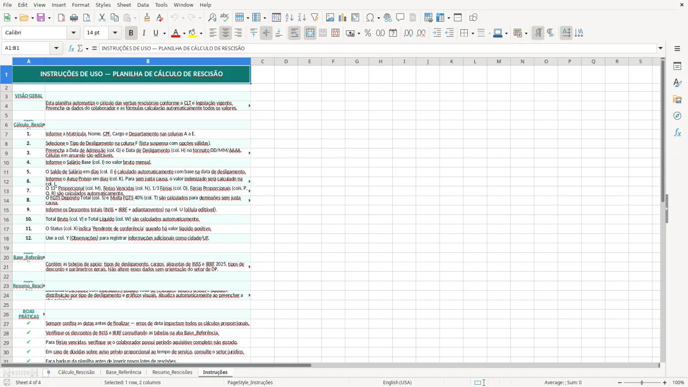Click the zoom in plus button
This screenshot has height=387, width=688.
click(x=665, y=382)
